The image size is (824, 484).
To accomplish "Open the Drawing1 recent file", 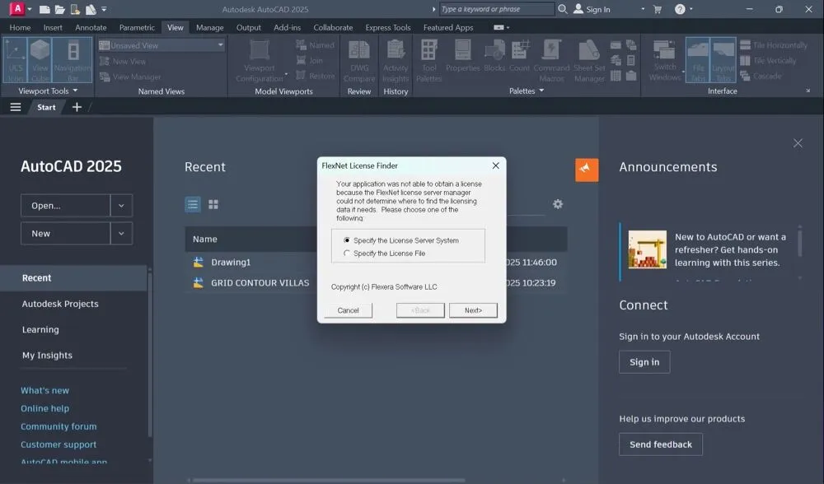I will [231, 262].
